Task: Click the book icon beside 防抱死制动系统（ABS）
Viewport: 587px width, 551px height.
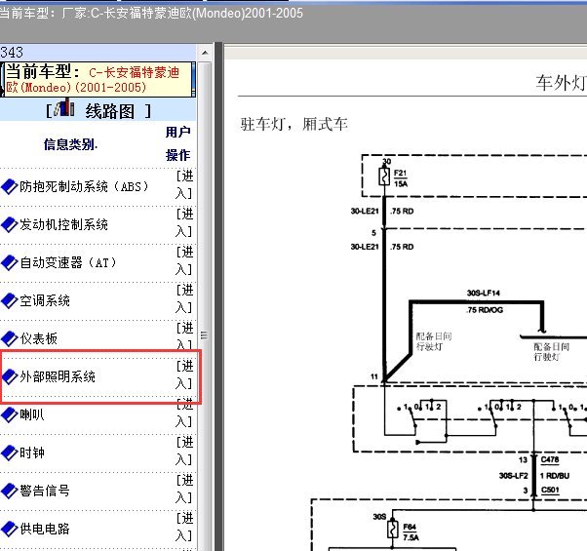Action: (x=10, y=186)
